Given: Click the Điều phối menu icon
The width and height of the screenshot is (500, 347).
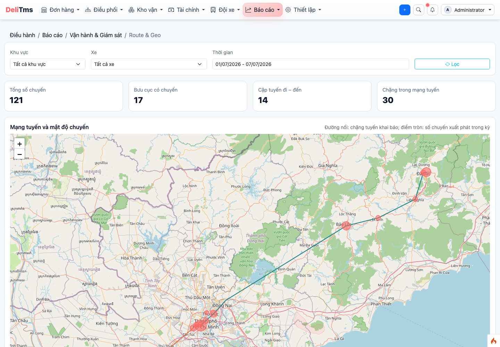Looking at the screenshot, I should click(88, 10).
